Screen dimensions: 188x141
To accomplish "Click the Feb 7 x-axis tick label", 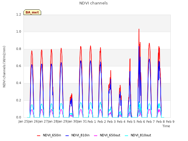I will pyautogui.click(x=151, y=122).
